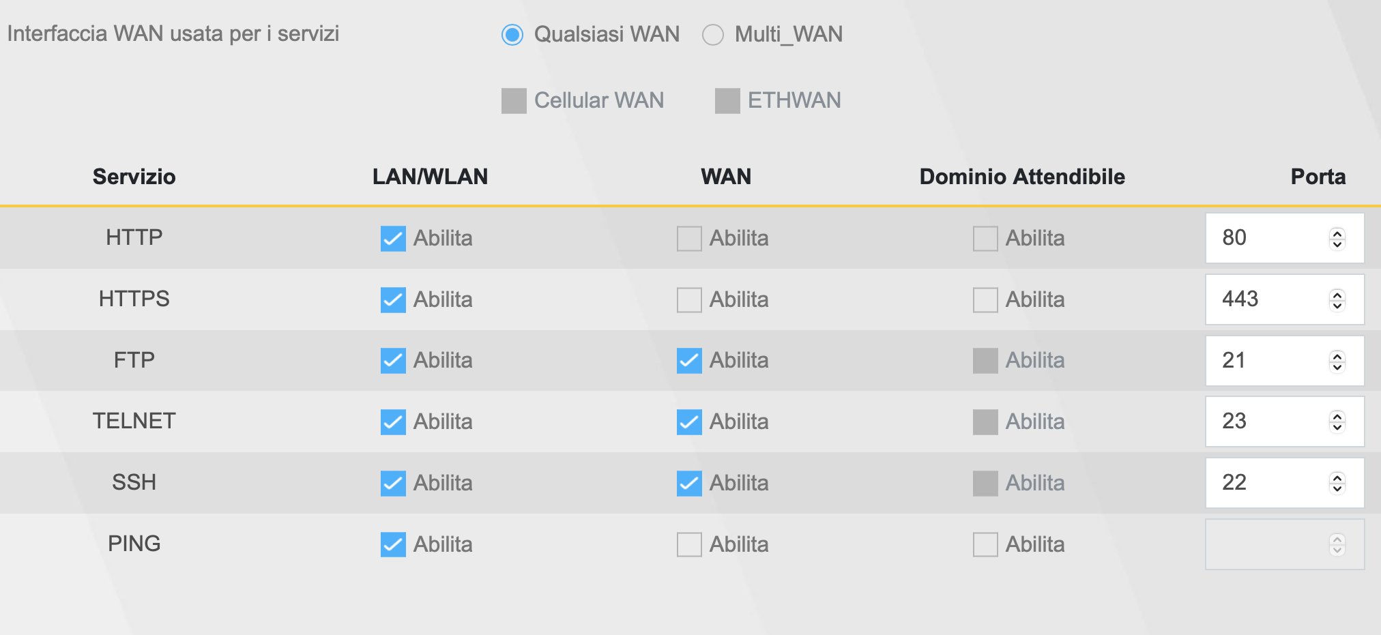Click the HTTP port stepper arrows
Screen dimensions: 1381x635
tap(1337, 239)
